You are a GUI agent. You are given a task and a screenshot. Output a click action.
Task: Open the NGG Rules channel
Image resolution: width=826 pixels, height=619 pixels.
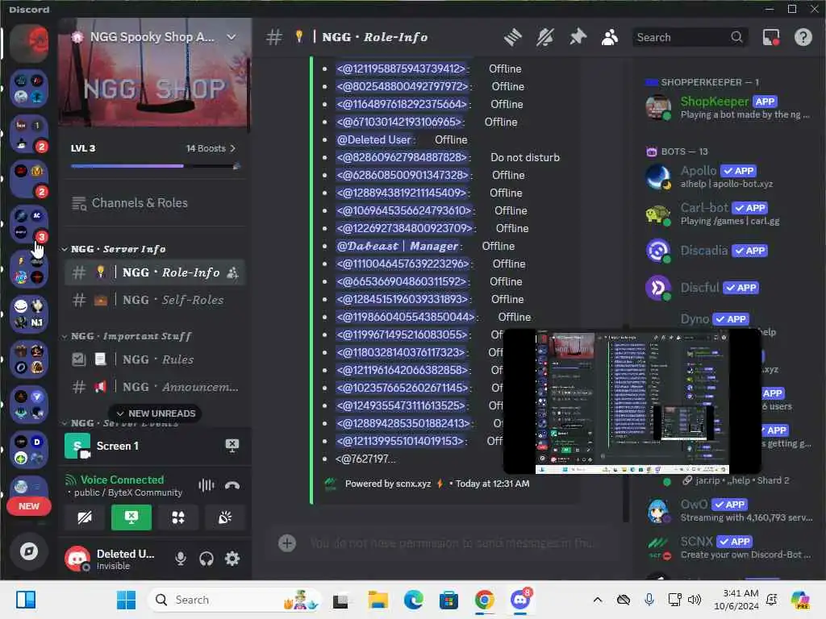tap(154, 359)
